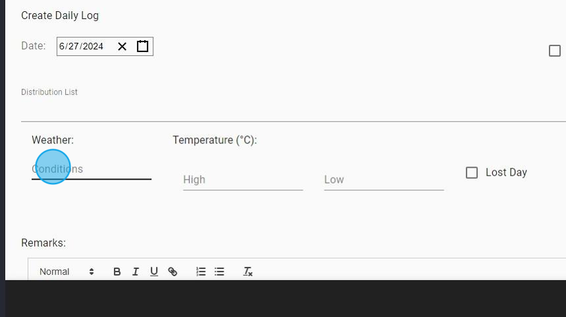Start a numbered list in Remarks
This screenshot has width=566, height=317.
tap(201, 272)
